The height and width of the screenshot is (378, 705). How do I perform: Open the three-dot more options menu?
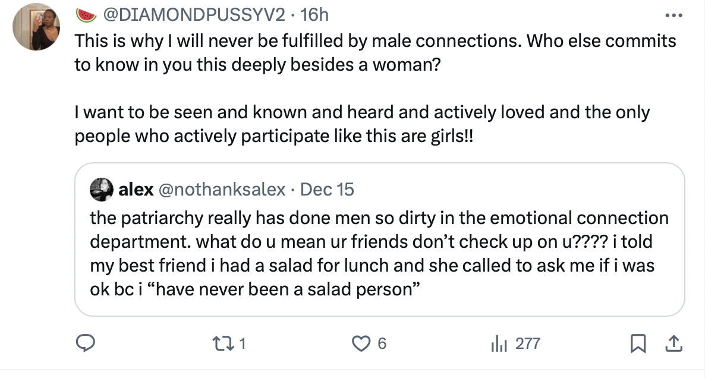673,15
